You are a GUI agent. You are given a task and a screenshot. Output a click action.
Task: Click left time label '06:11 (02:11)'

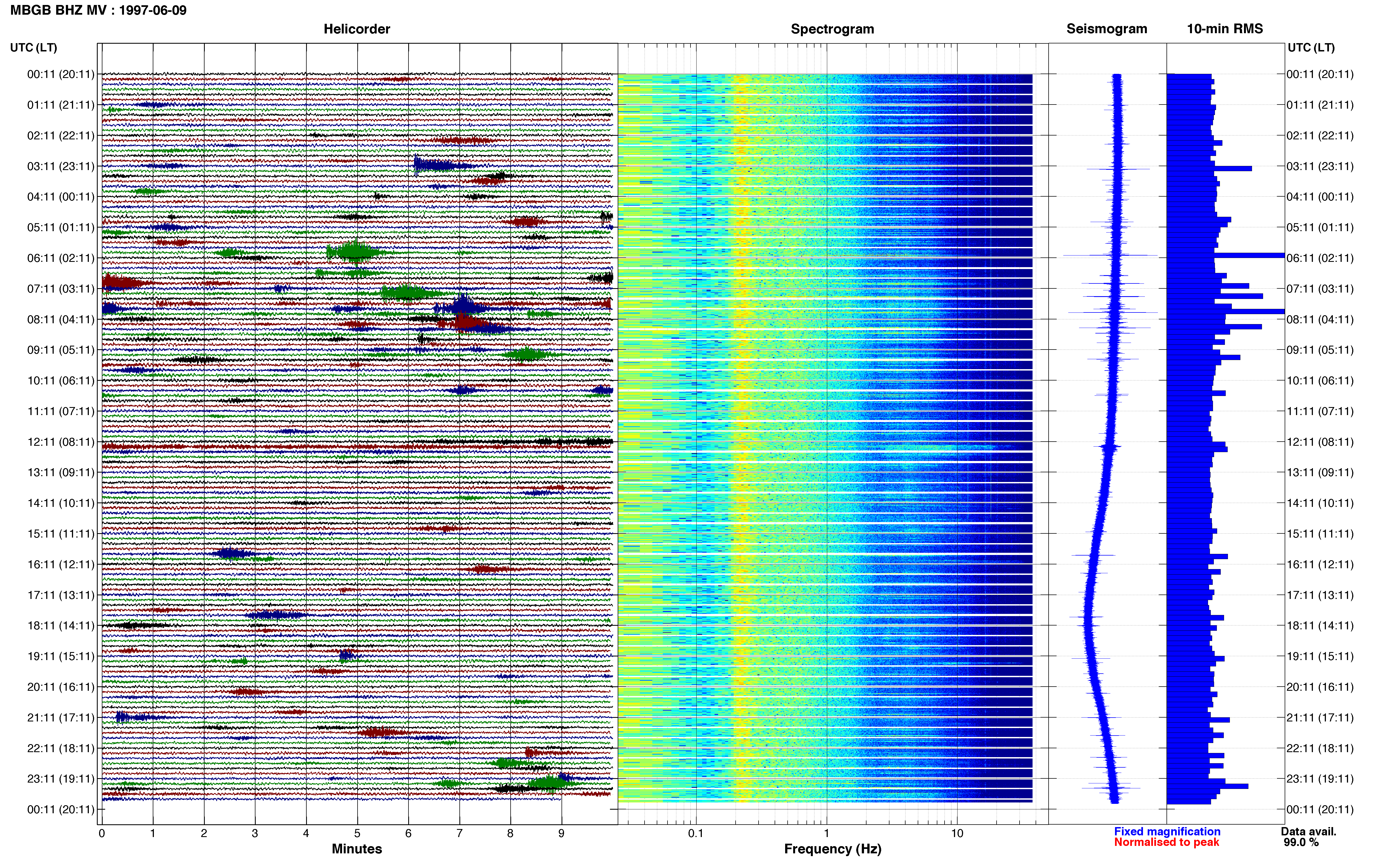pos(61,258)
